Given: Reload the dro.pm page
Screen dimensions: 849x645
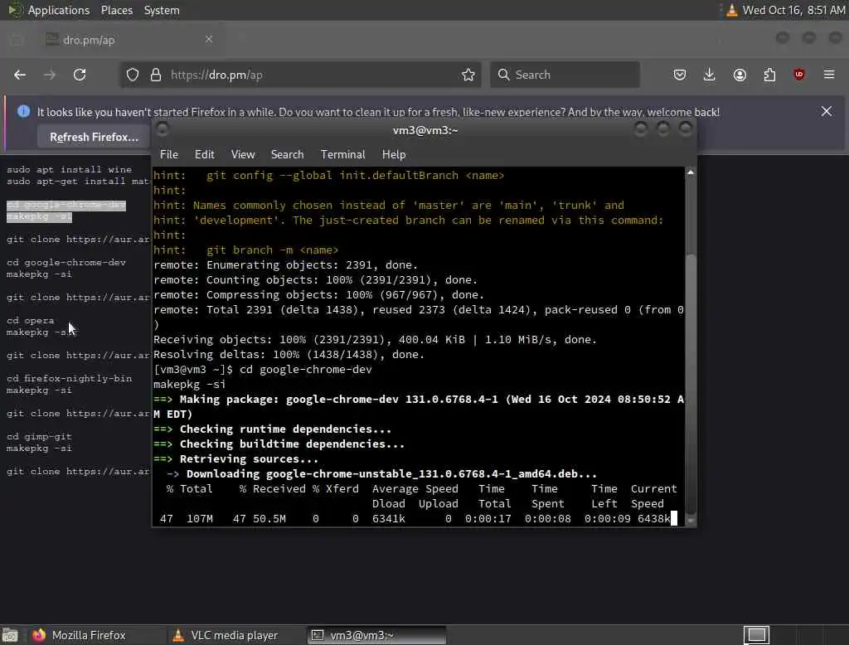Looking at the screenshot, I should click(80, 75).
